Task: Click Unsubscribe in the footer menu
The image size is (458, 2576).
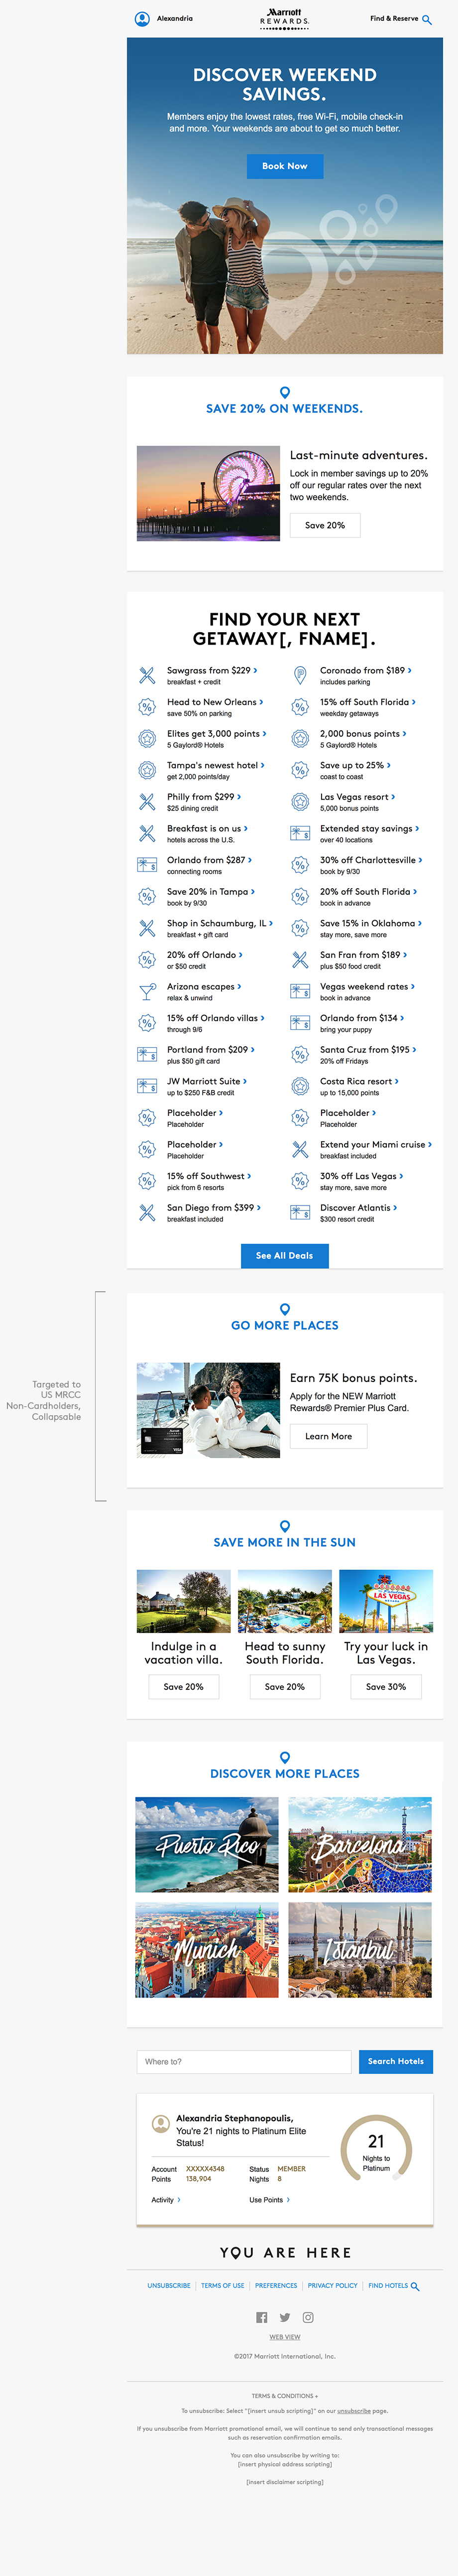Action: (169, 2285)
